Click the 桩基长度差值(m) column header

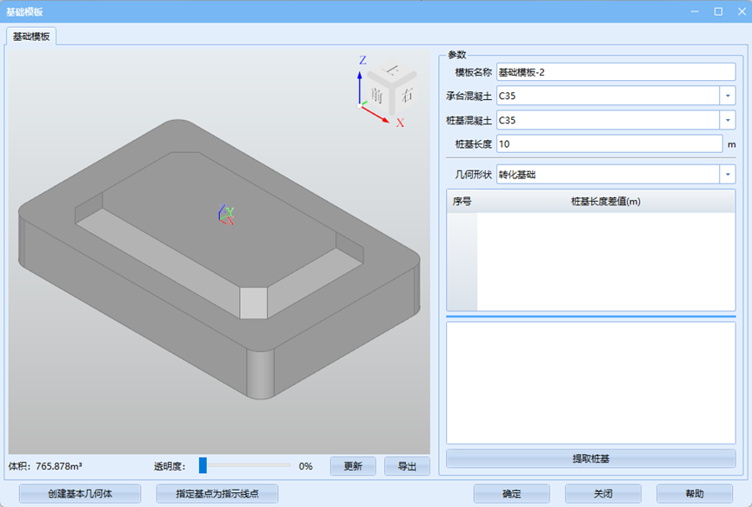(605, 202)
